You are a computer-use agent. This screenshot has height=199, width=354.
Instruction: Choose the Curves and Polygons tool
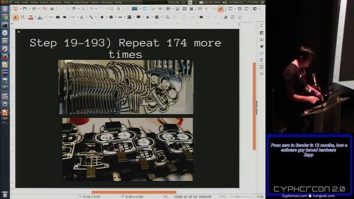[82, 17]
